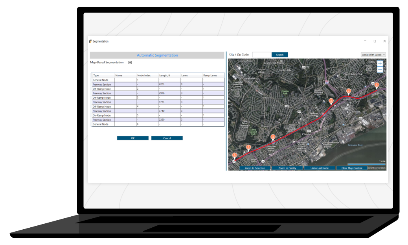Image resolution: width=408 pixels, height=245 pixels.
Task: Click map pin number 1
Action: (x=377, y=85)
